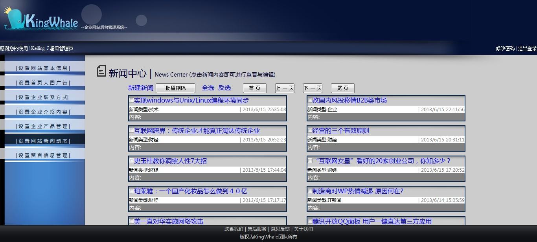Tick checkbox for 制造商对WP热情减退
The image size is (537, 242).
pyautogui.click(x=310, y=191)
